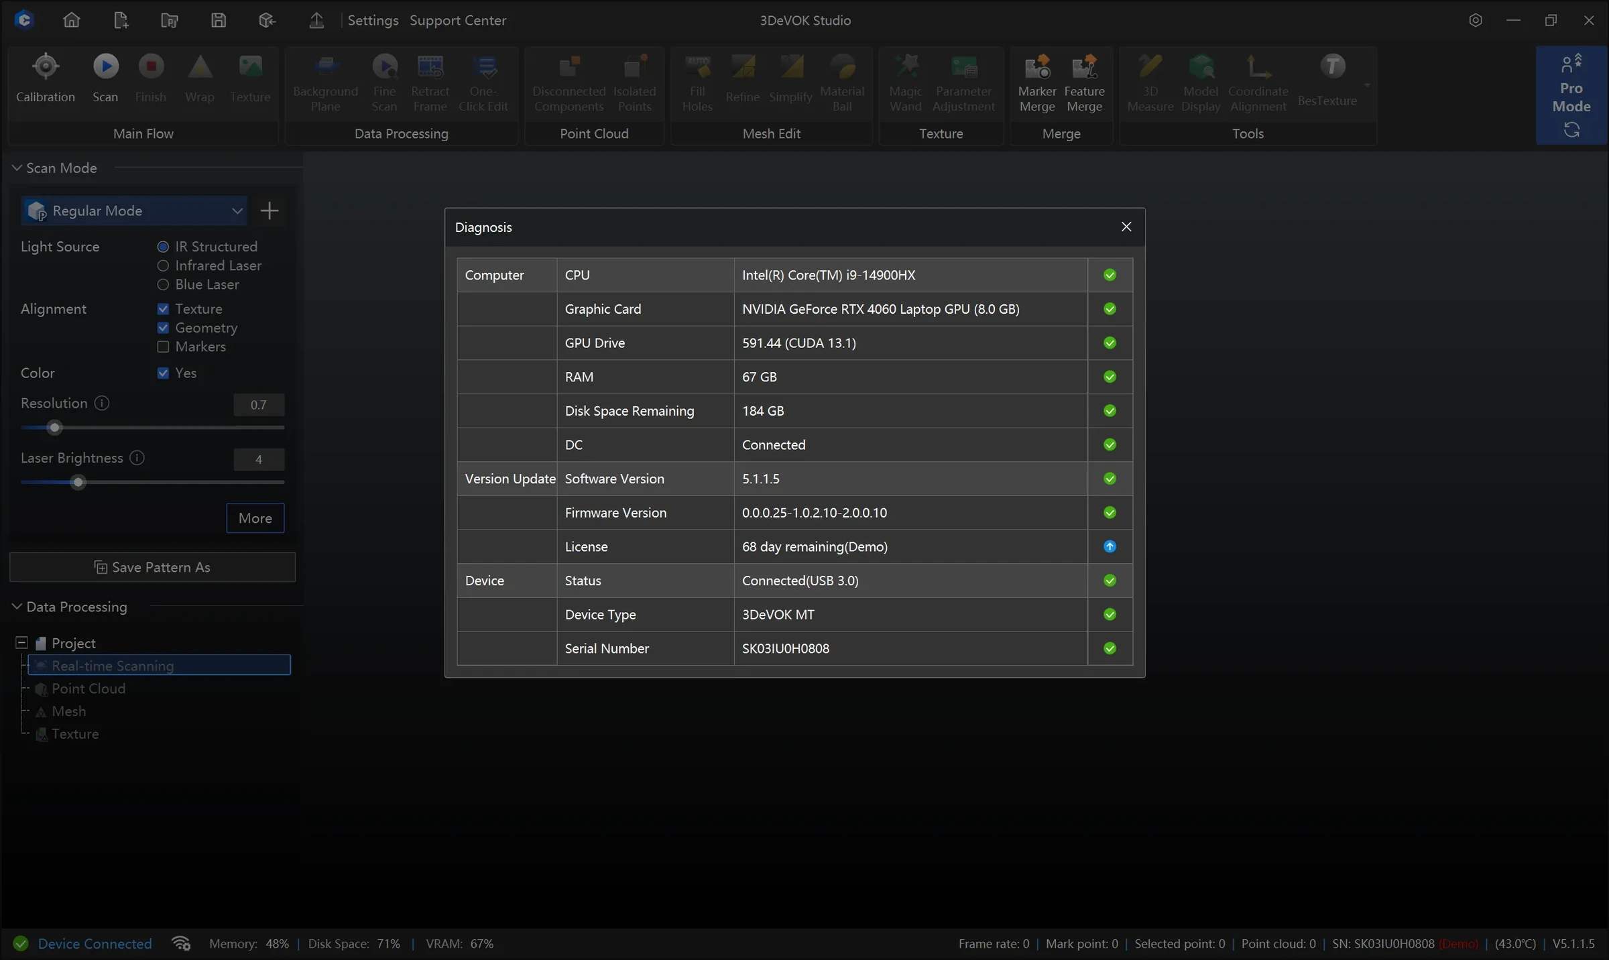Click the Finish stop icon

[151, 66]
